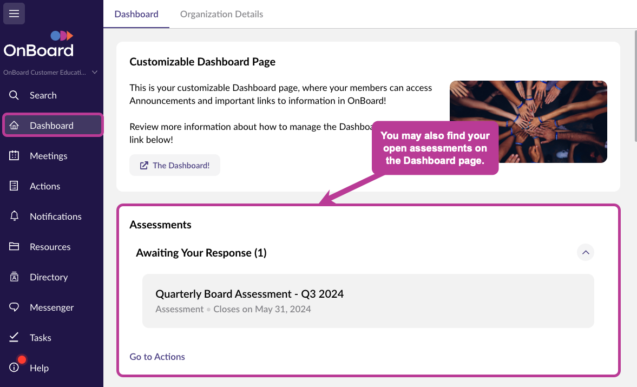Viewport: 637px width, 387px height.
Task: Follow the Go to Actions link
Action: tap(157, 357)
